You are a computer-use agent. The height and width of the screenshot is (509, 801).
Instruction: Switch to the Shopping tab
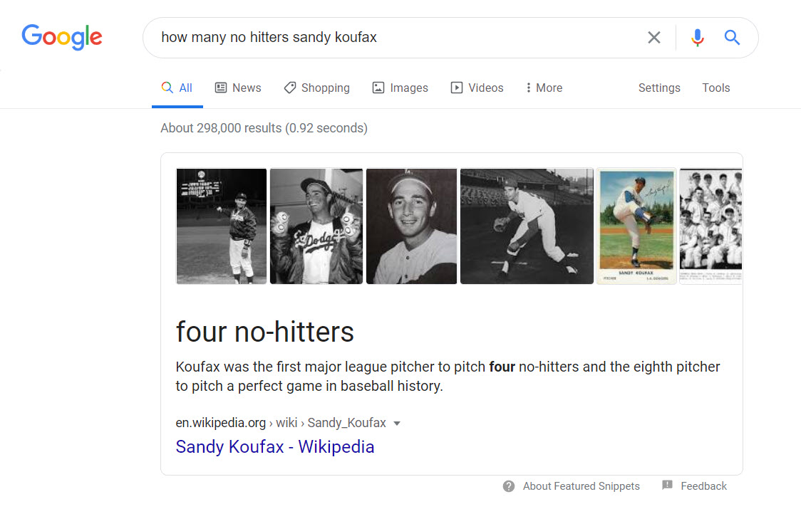tap(316, 88)
